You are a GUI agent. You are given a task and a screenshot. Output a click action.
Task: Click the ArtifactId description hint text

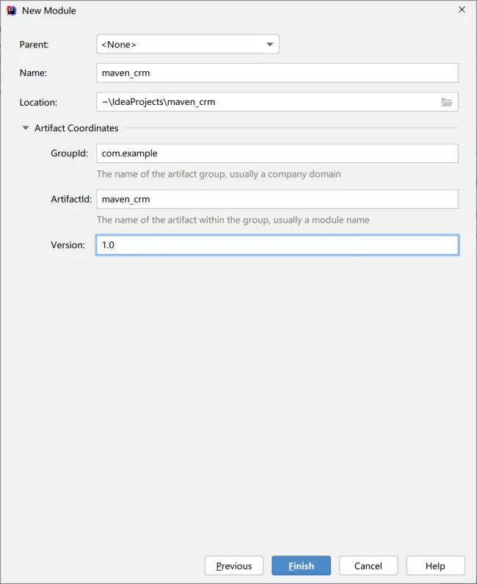point(233,220)
